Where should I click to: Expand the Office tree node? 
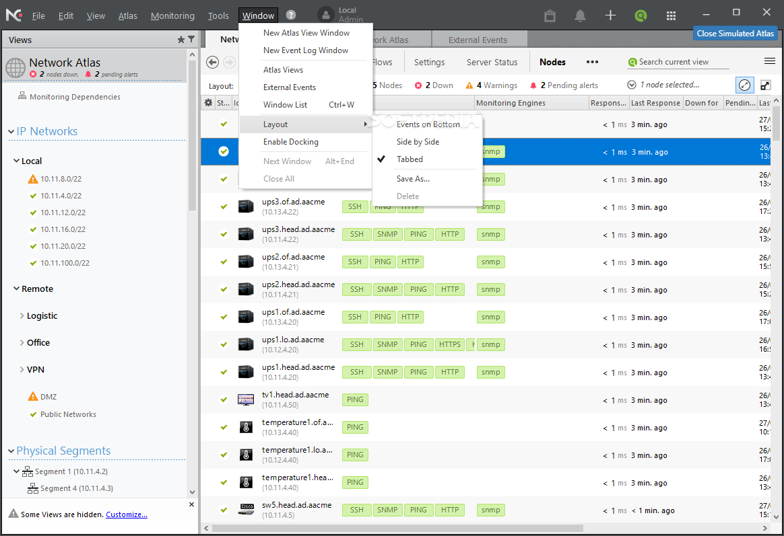click(22, 342)
